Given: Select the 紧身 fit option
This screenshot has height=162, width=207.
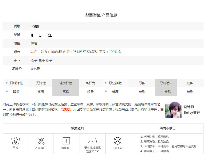Looking at the screenshot, I should (41, 91).
